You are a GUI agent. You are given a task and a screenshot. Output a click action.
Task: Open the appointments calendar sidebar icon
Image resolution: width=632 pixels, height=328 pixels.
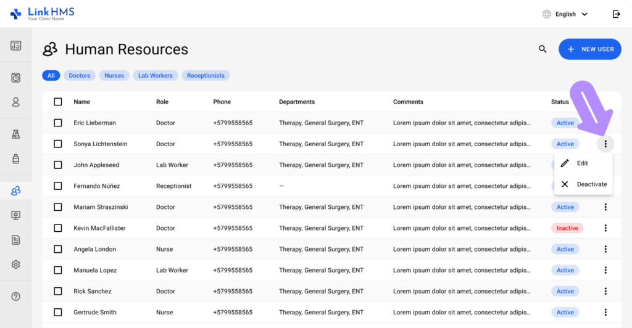(x=15, y=78)
